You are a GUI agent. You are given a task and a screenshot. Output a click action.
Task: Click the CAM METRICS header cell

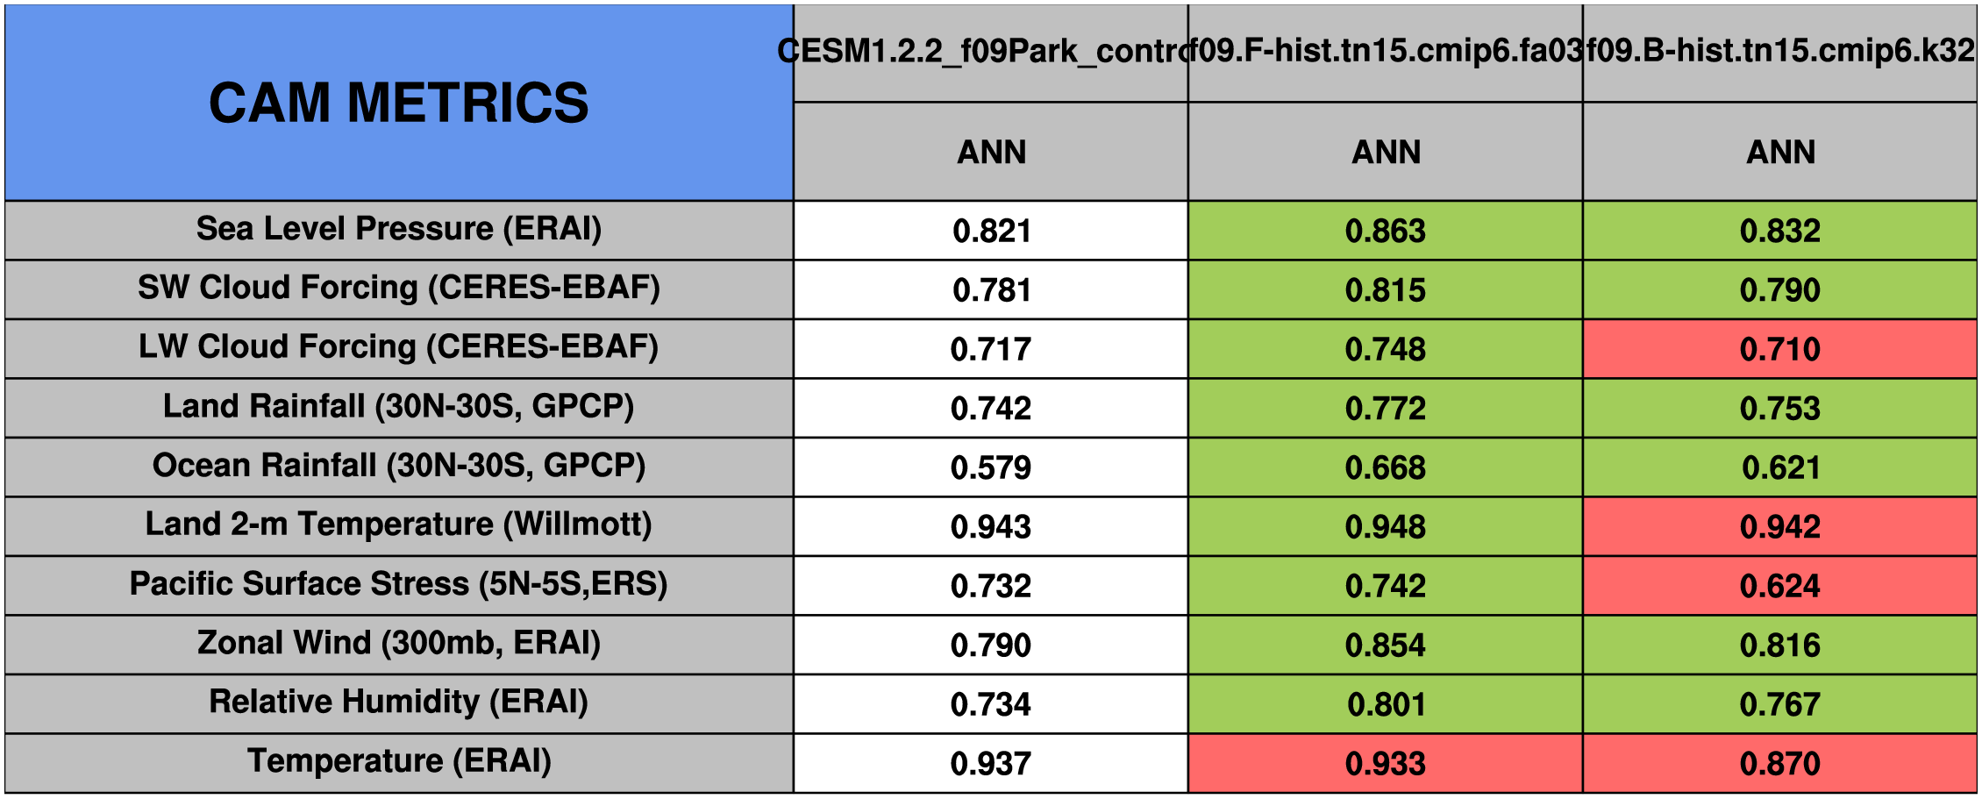pos(399,103)
